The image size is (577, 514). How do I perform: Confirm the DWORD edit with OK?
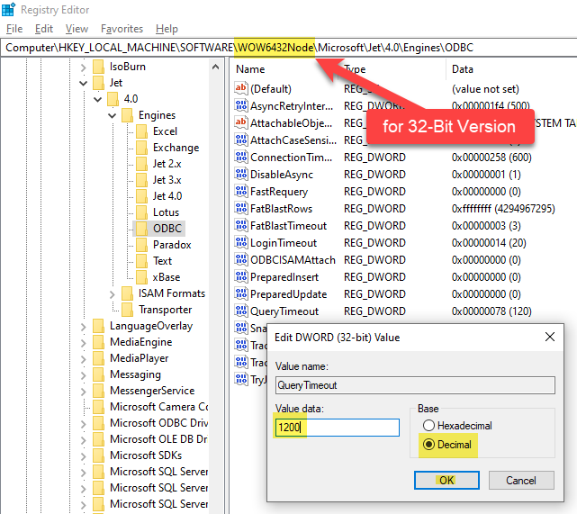tap(446, 480)
